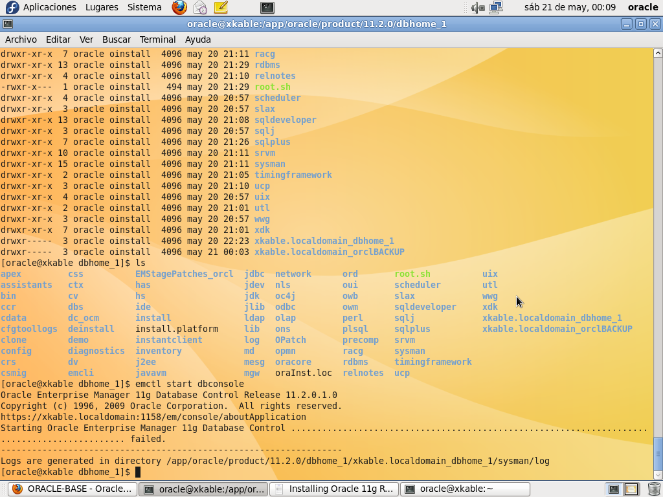The width and height of the screenshot is (663, 497).
Task: Switch to the oracle@xkable:~ taskbar window
Action: click(465, 489)
